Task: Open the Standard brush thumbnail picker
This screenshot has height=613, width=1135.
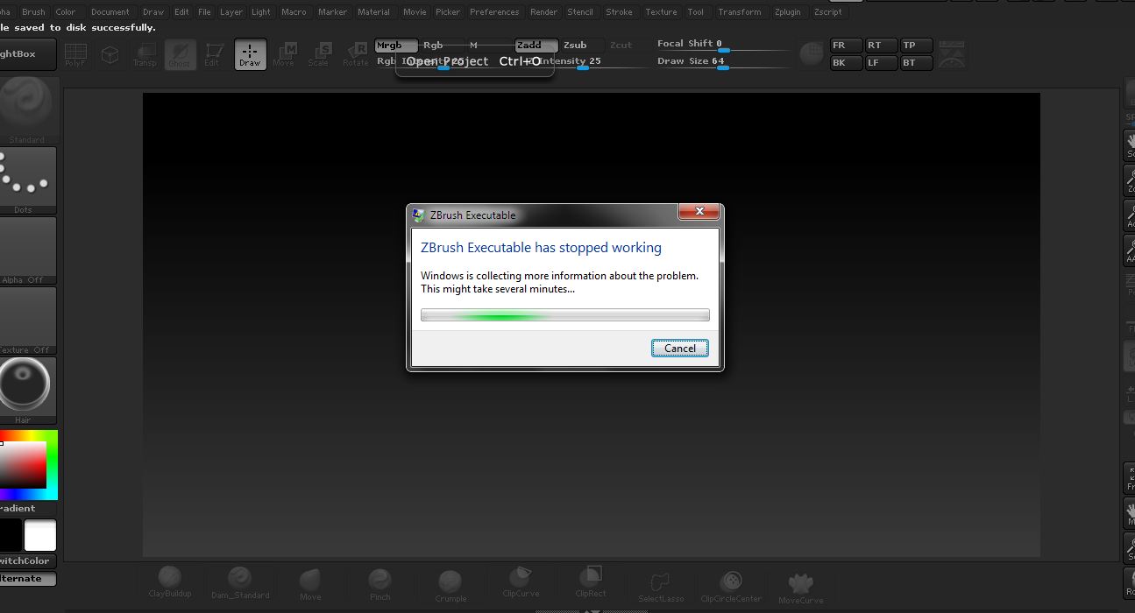Action: tap(27, 109)
